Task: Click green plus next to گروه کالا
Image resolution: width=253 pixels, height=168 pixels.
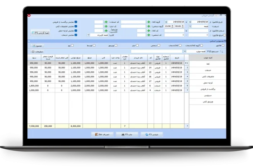Action: tap(149, 21)
